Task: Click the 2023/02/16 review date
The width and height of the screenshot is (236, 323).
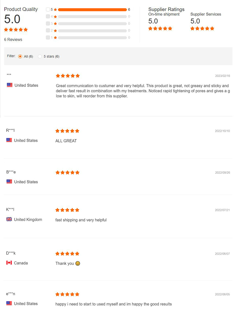Action: [x=223, y=76]
